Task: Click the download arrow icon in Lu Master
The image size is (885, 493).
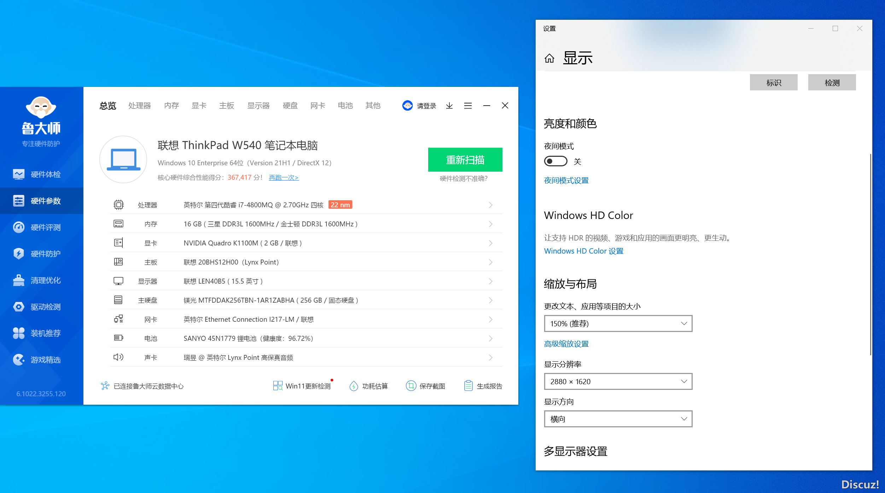Action: [449, 106]
